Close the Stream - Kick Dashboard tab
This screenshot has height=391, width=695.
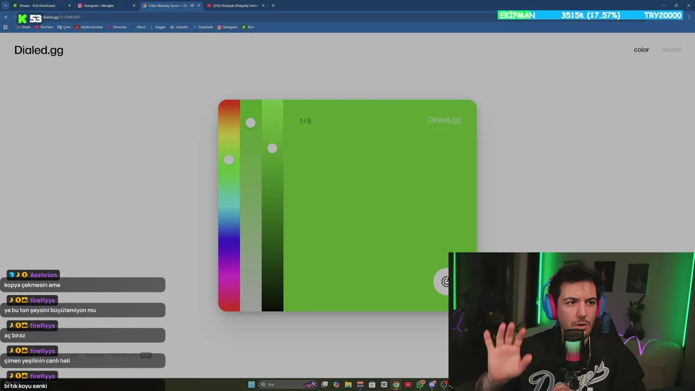pyautogui.click(x=69, y=5)
